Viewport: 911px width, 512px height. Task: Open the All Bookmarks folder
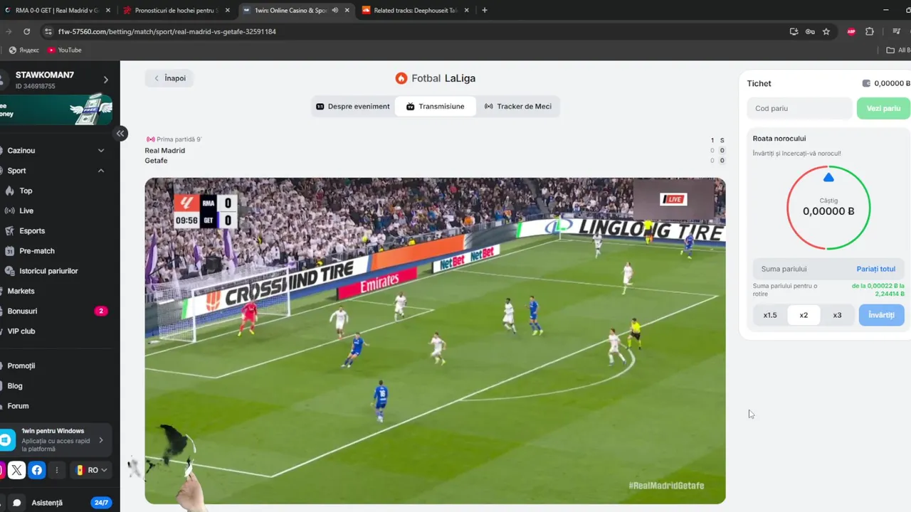coord(898,50)
